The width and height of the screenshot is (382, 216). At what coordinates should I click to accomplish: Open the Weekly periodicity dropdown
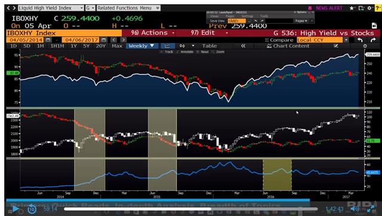(x=142, y=46)
